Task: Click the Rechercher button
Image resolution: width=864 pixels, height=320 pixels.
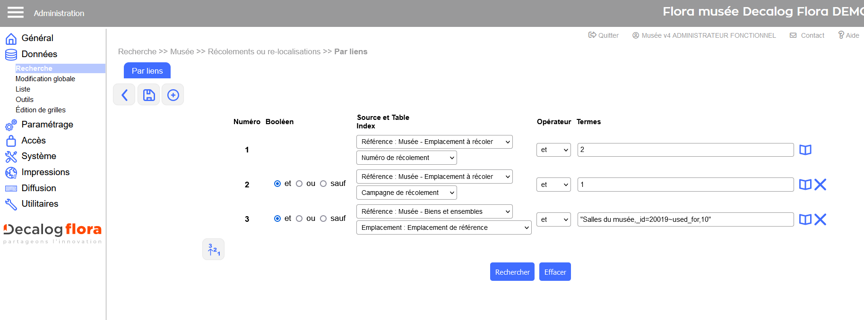Action: [512, 272]
